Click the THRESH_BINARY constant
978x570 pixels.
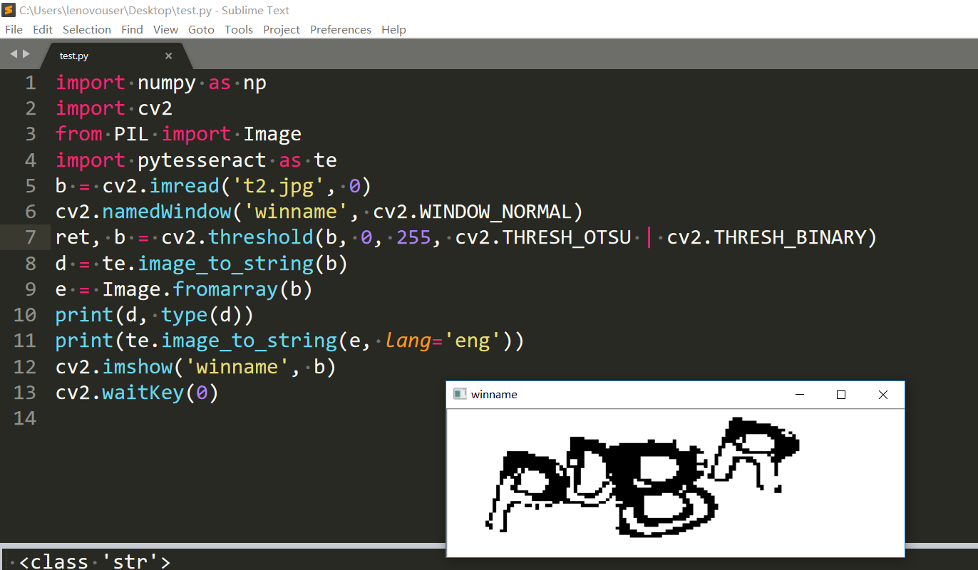(790, 237)
